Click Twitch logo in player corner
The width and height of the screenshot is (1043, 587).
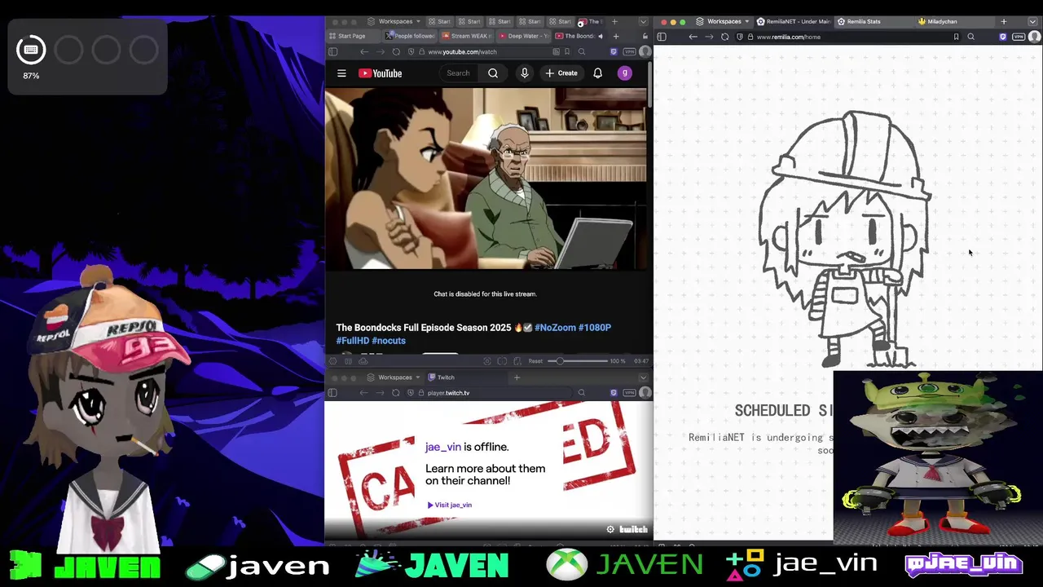tap(633, 529)
